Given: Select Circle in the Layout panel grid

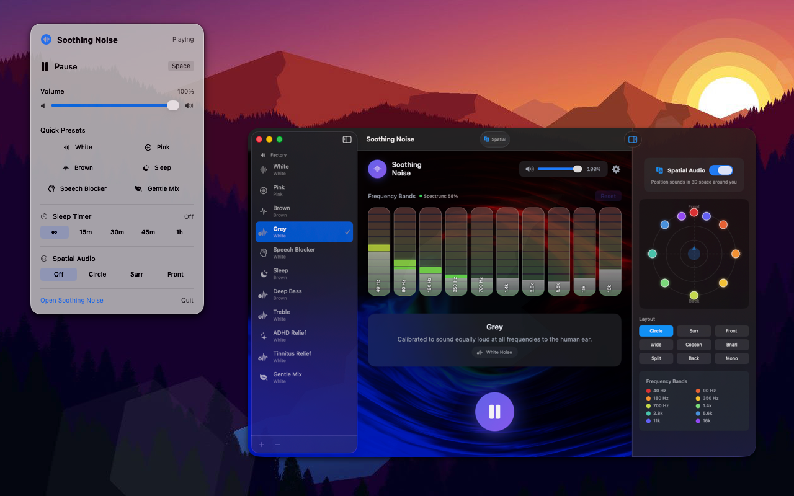Looking at the screenshot, I should 656,331.
